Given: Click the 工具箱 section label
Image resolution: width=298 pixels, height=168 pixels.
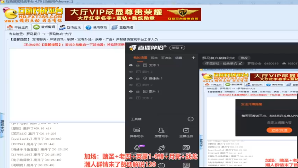Looking at the screenshot, I should click(136, 119).
